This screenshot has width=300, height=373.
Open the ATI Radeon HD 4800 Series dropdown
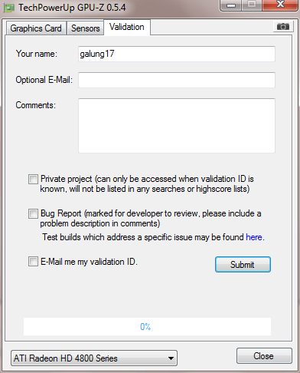[x=94, y=358]
